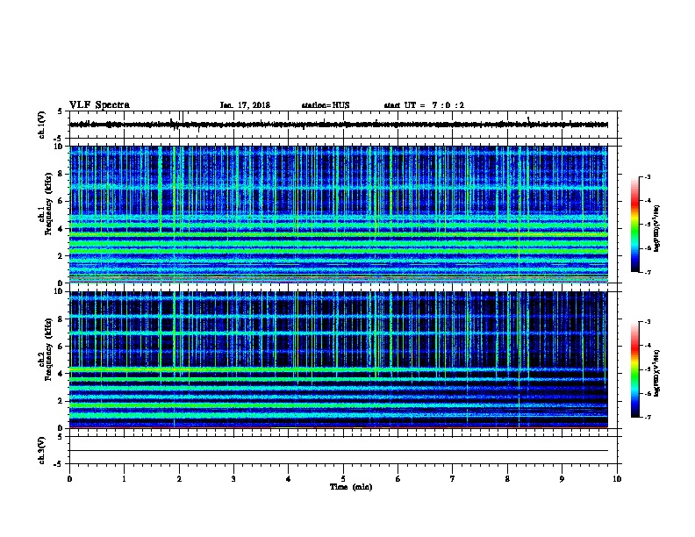Click the ch.1 color bar log(PSD) label

coord(656,228)
